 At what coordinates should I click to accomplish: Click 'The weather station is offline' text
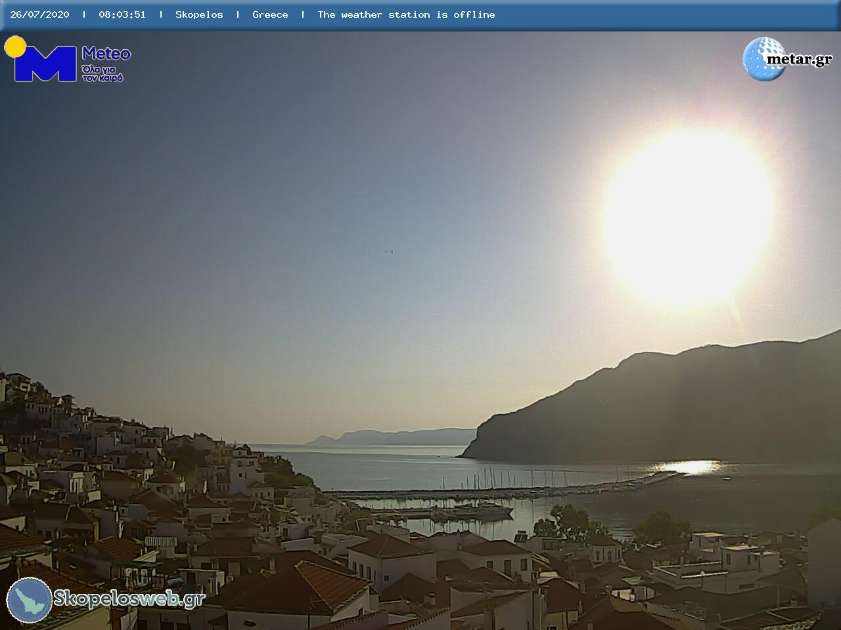point(406,14)
